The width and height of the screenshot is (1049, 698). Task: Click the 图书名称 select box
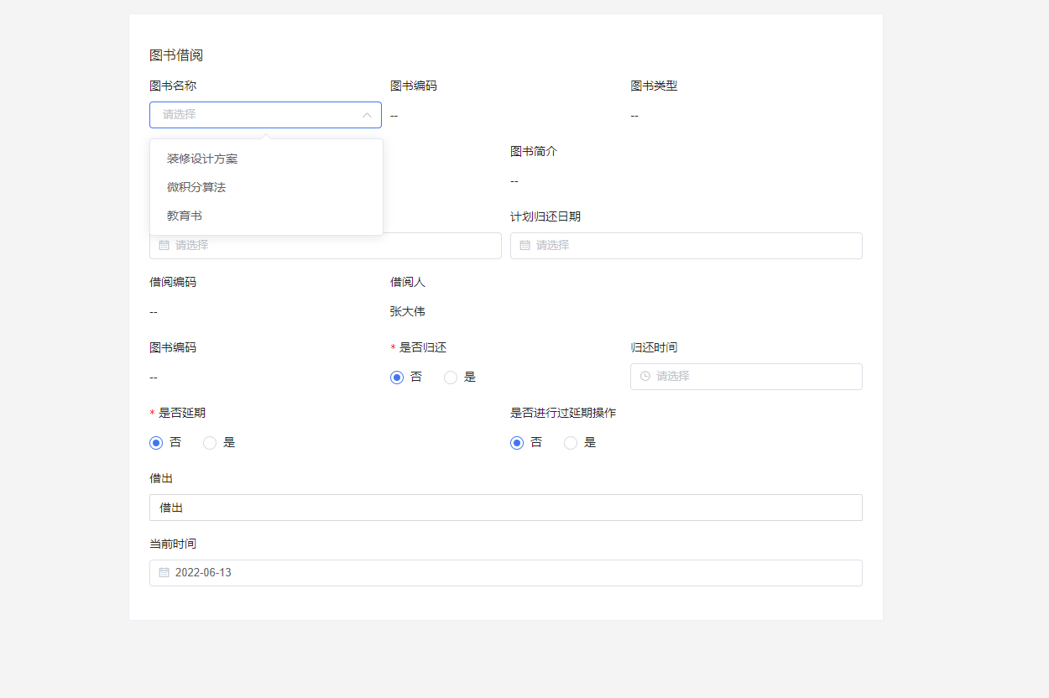pyautogui.click(x=265, y=115)
